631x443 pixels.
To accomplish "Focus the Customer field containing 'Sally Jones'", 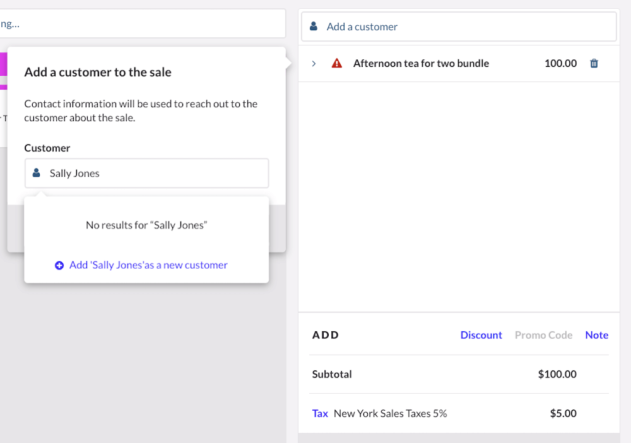I will pyautogui.click(x=158, y=173).
